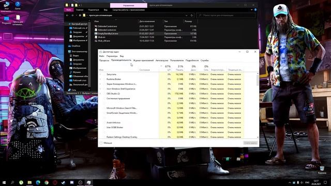The image size is (331, 186).
Task: Open the Windows Start menu
Action: coord(4,182)
